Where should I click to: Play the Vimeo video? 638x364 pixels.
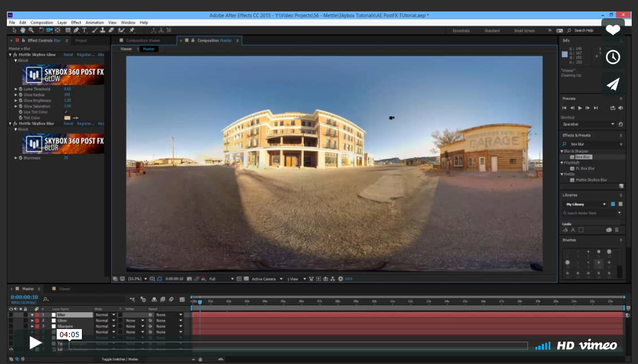tap(36, 342)
